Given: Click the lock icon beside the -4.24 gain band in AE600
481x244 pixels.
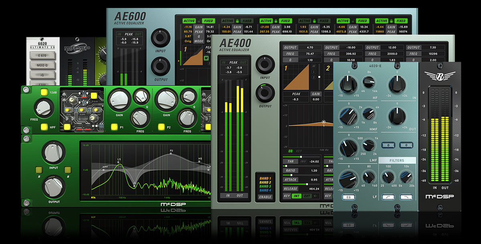Looking at the screenshot, I should 237,21.
